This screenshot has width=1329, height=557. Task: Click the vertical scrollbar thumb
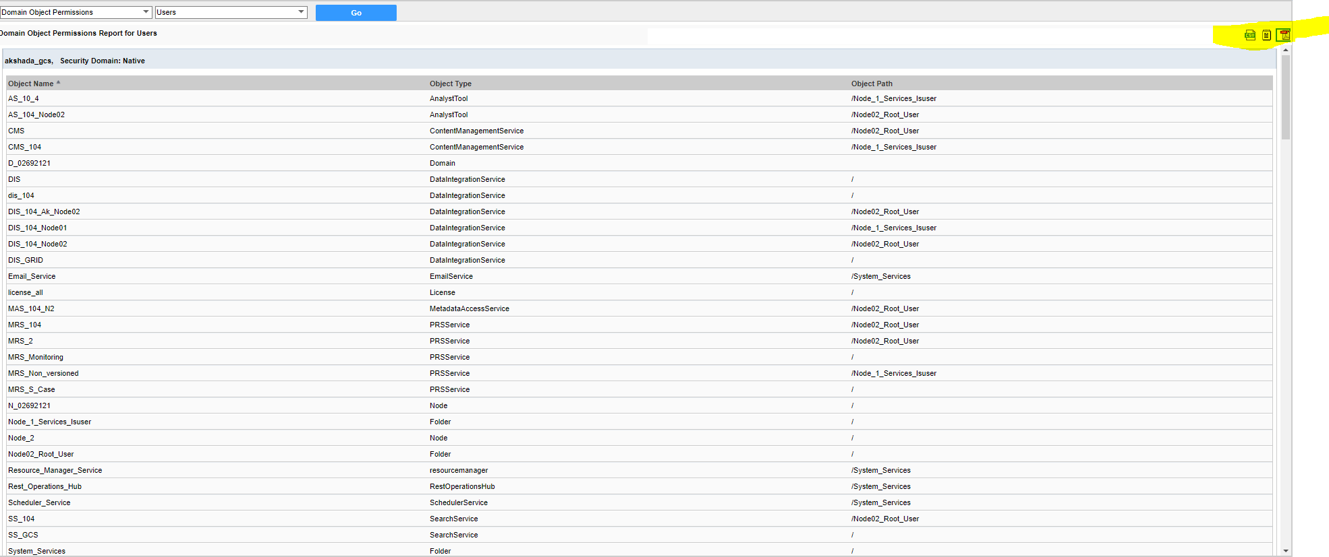click(1286, 97)
